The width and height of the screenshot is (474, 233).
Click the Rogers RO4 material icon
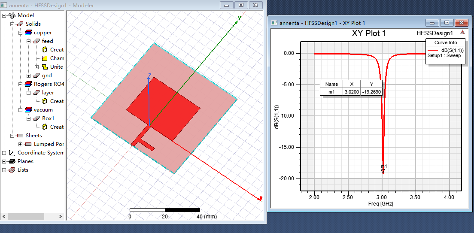[28, 84]
